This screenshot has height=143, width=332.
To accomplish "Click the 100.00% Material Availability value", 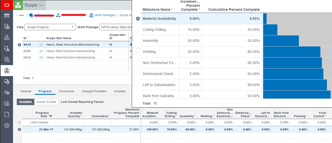I will click(x=153, y=129).
